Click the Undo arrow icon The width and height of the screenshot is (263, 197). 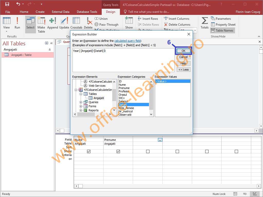[18, 4]
